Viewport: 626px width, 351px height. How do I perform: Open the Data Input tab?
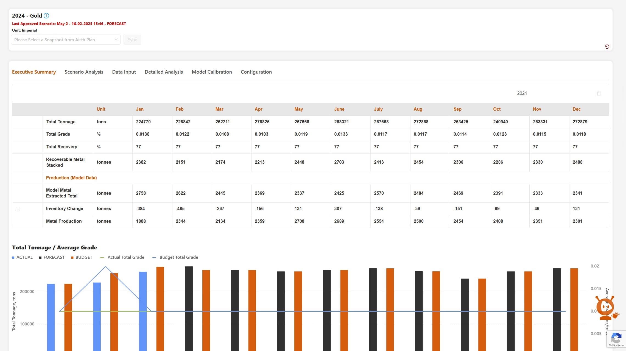(124, 72)
